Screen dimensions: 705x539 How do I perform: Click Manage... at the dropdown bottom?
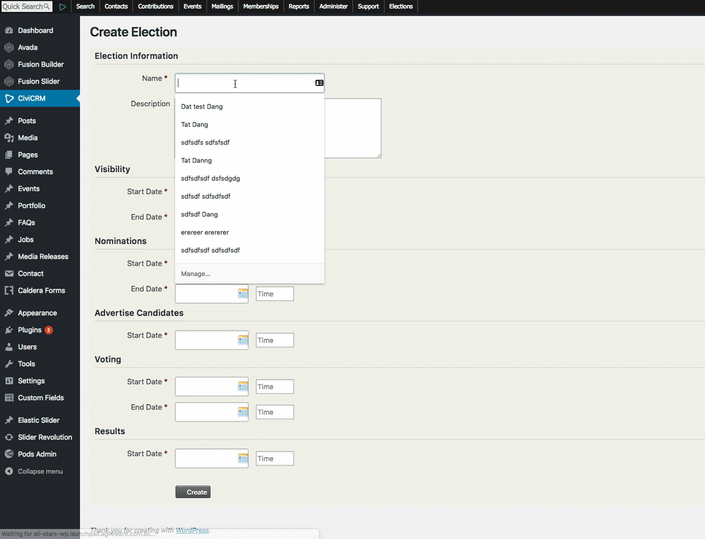(196, 274)
